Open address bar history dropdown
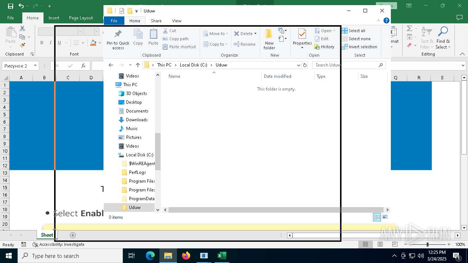Screen dimensions: 468x263 tap(298, 65)
